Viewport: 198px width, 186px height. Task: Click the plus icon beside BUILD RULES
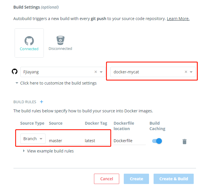click(42, 102)
